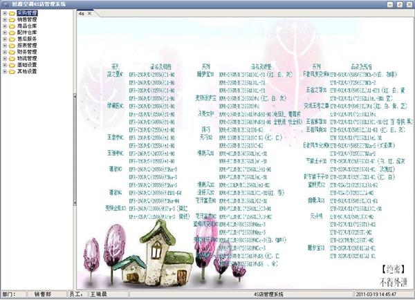
Task: Click the folder icon beside 报表管理
Action: (x=12, y=45)
